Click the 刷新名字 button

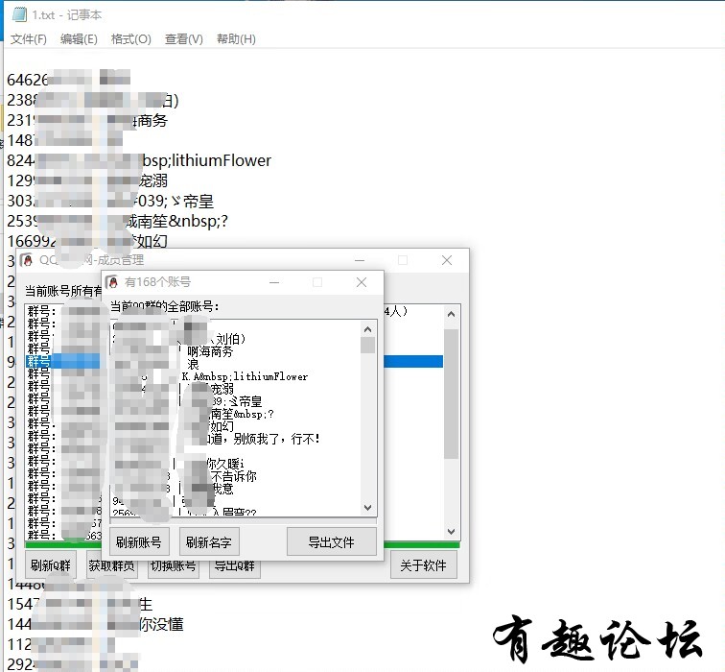point(209,542)
